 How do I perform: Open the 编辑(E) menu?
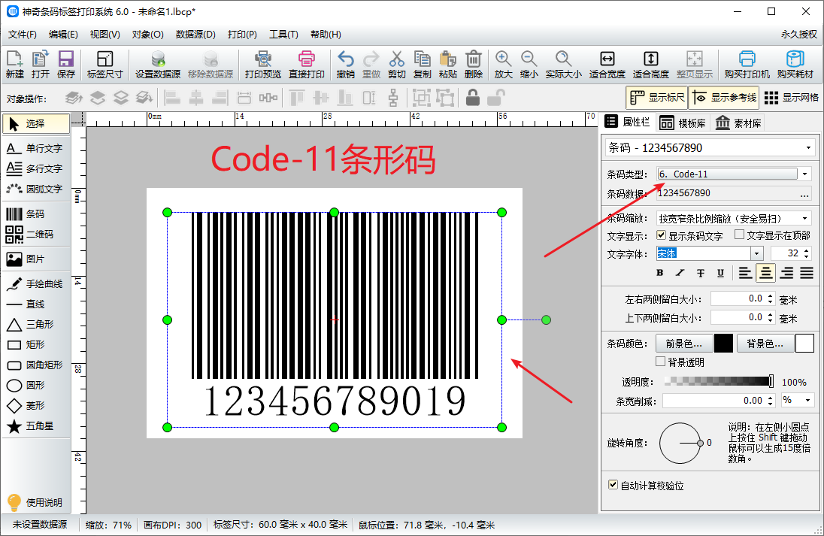pyautogui.click(x=63, y=34)
